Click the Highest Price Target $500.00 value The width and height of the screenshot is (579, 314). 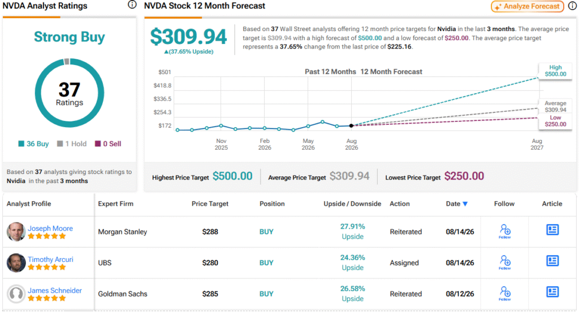pos(232,176)
